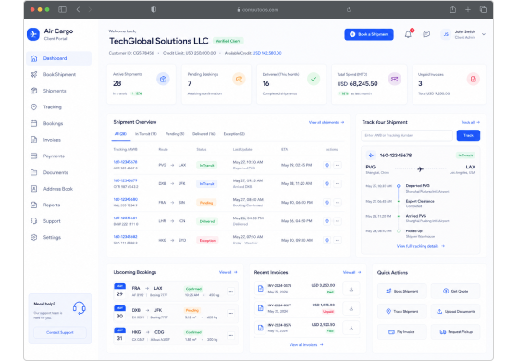The image size is (518, 361).
Task: Open more options for first shipment row
Action: pyautogui.click(x=338, y=165)
